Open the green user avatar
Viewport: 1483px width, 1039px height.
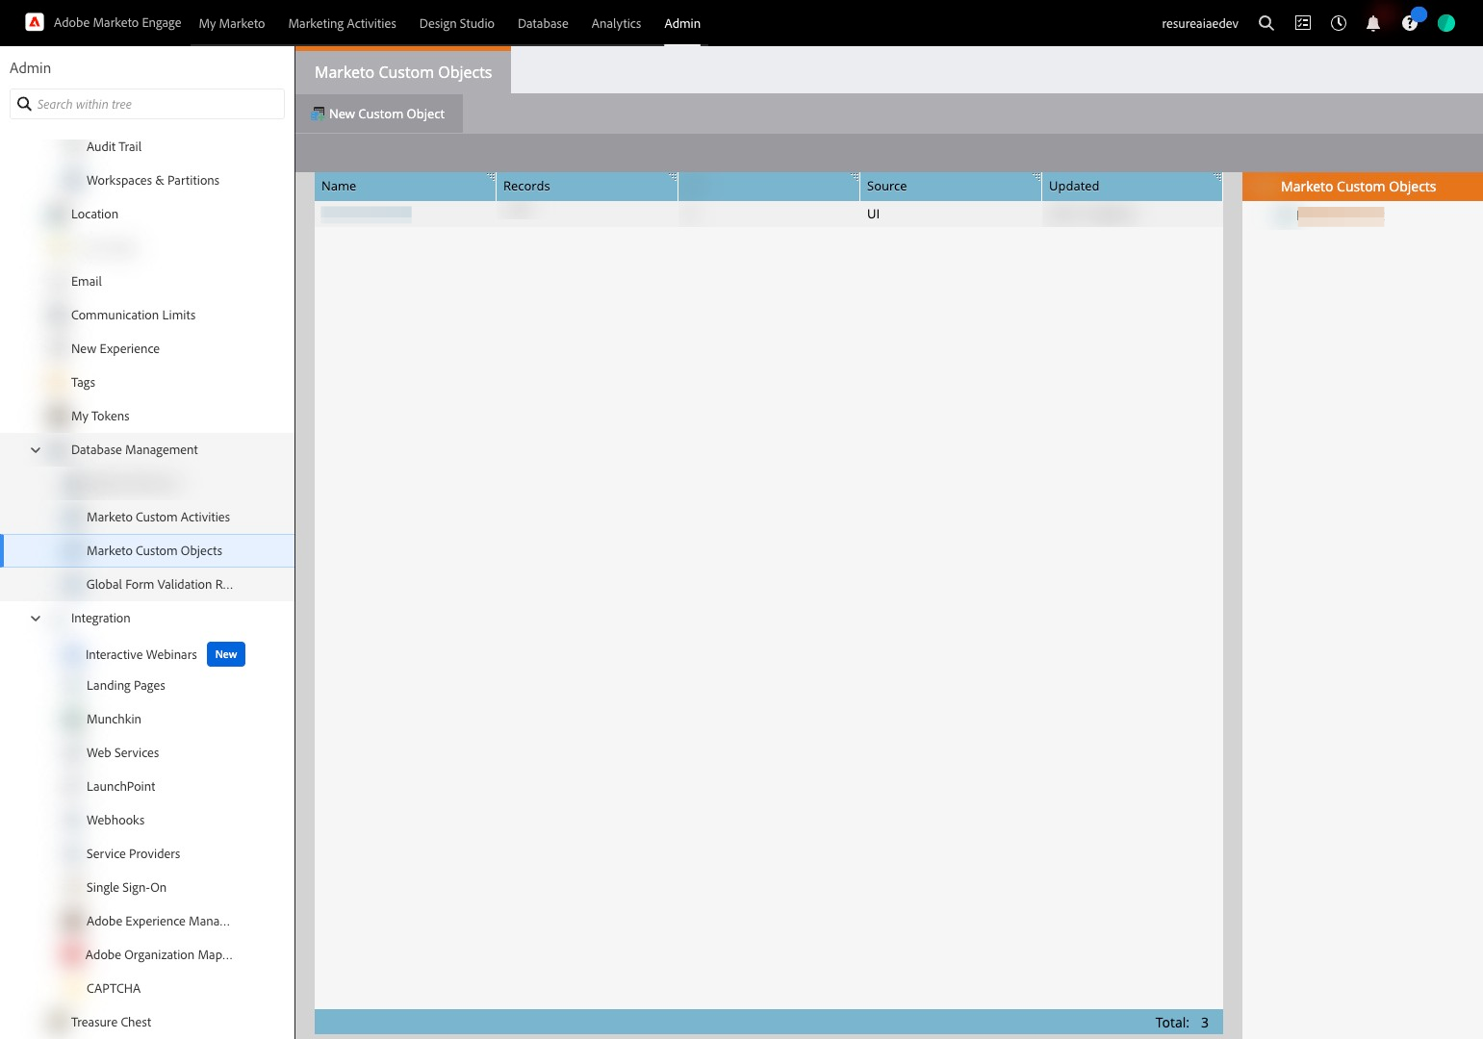[1446, 23]
